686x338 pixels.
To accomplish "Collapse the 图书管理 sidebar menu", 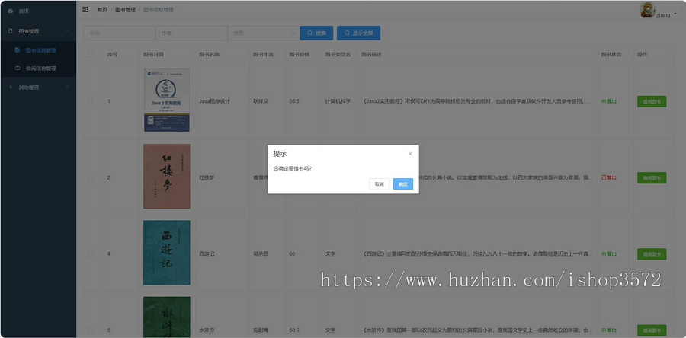I will coord(38,31).
